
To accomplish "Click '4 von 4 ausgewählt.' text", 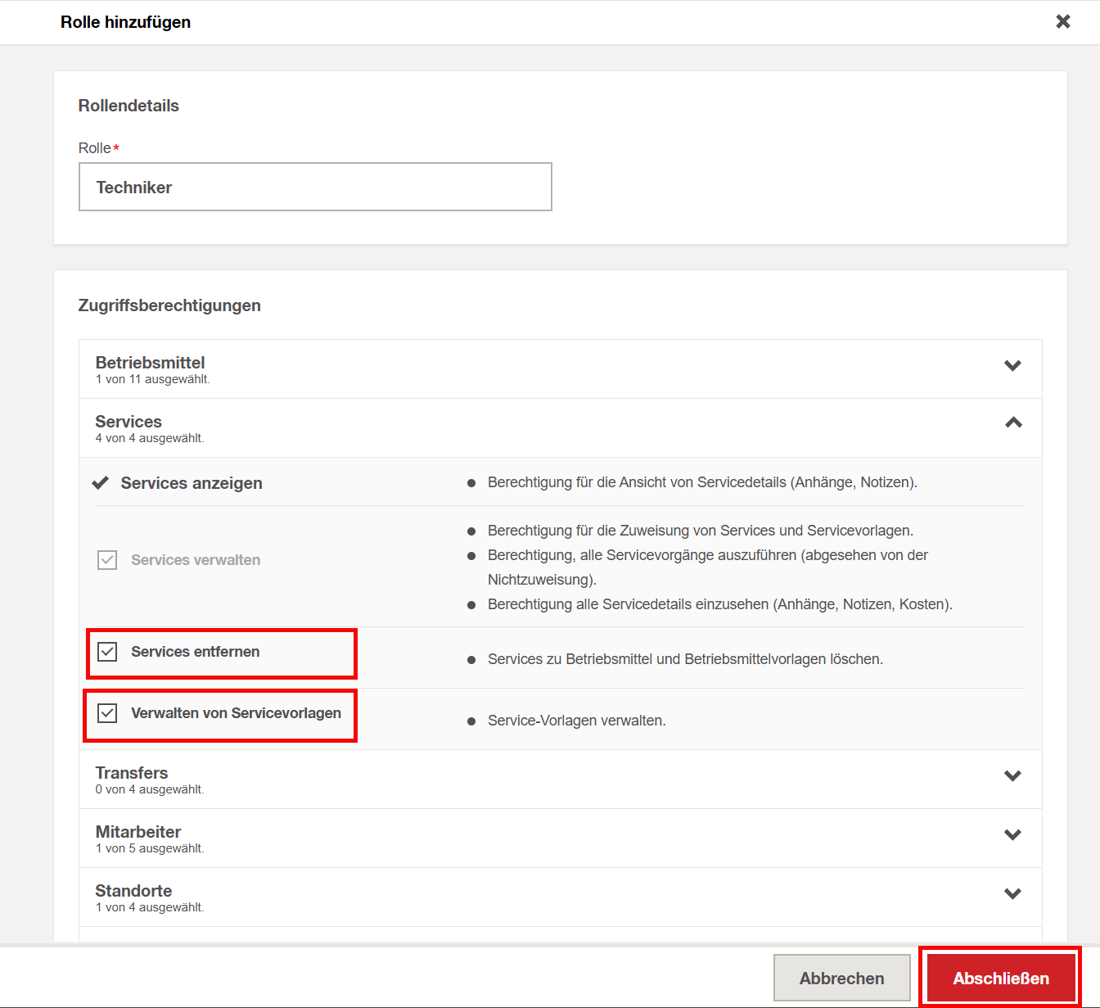I will click(x=150, y=438).
